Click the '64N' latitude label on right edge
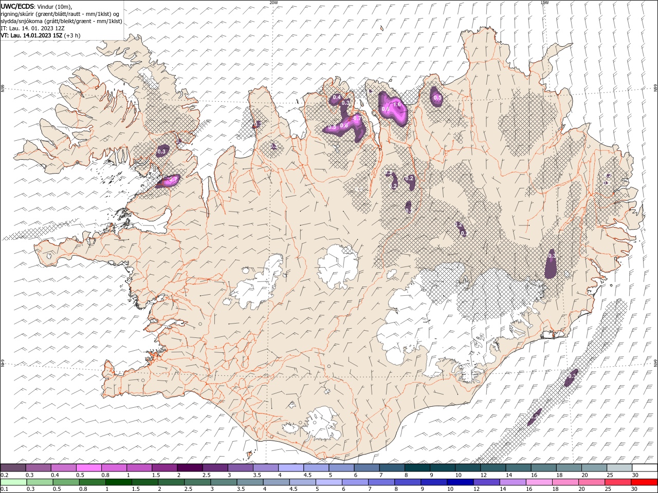 coord(655,363)
